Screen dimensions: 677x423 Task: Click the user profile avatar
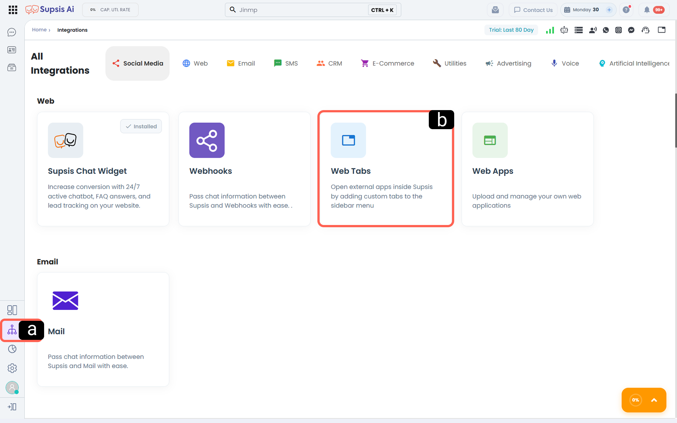coord(12,387)
